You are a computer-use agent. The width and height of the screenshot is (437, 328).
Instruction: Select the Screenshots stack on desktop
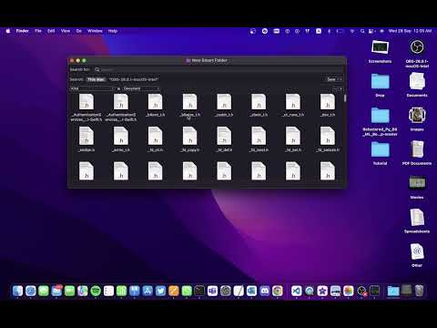pyautogui.click(x=380, y=51)
